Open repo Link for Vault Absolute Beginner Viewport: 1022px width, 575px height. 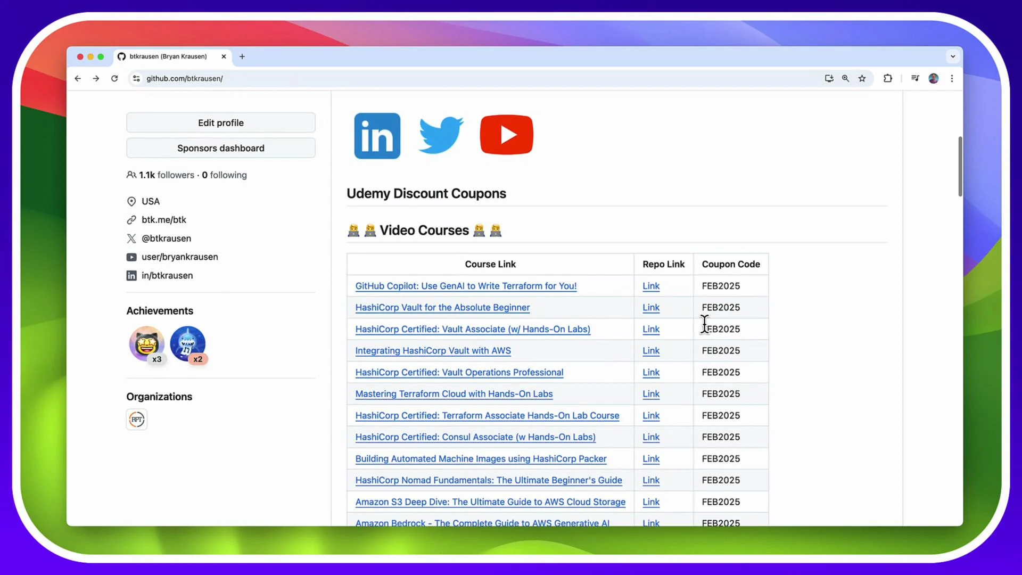click(x=651, y=307)
